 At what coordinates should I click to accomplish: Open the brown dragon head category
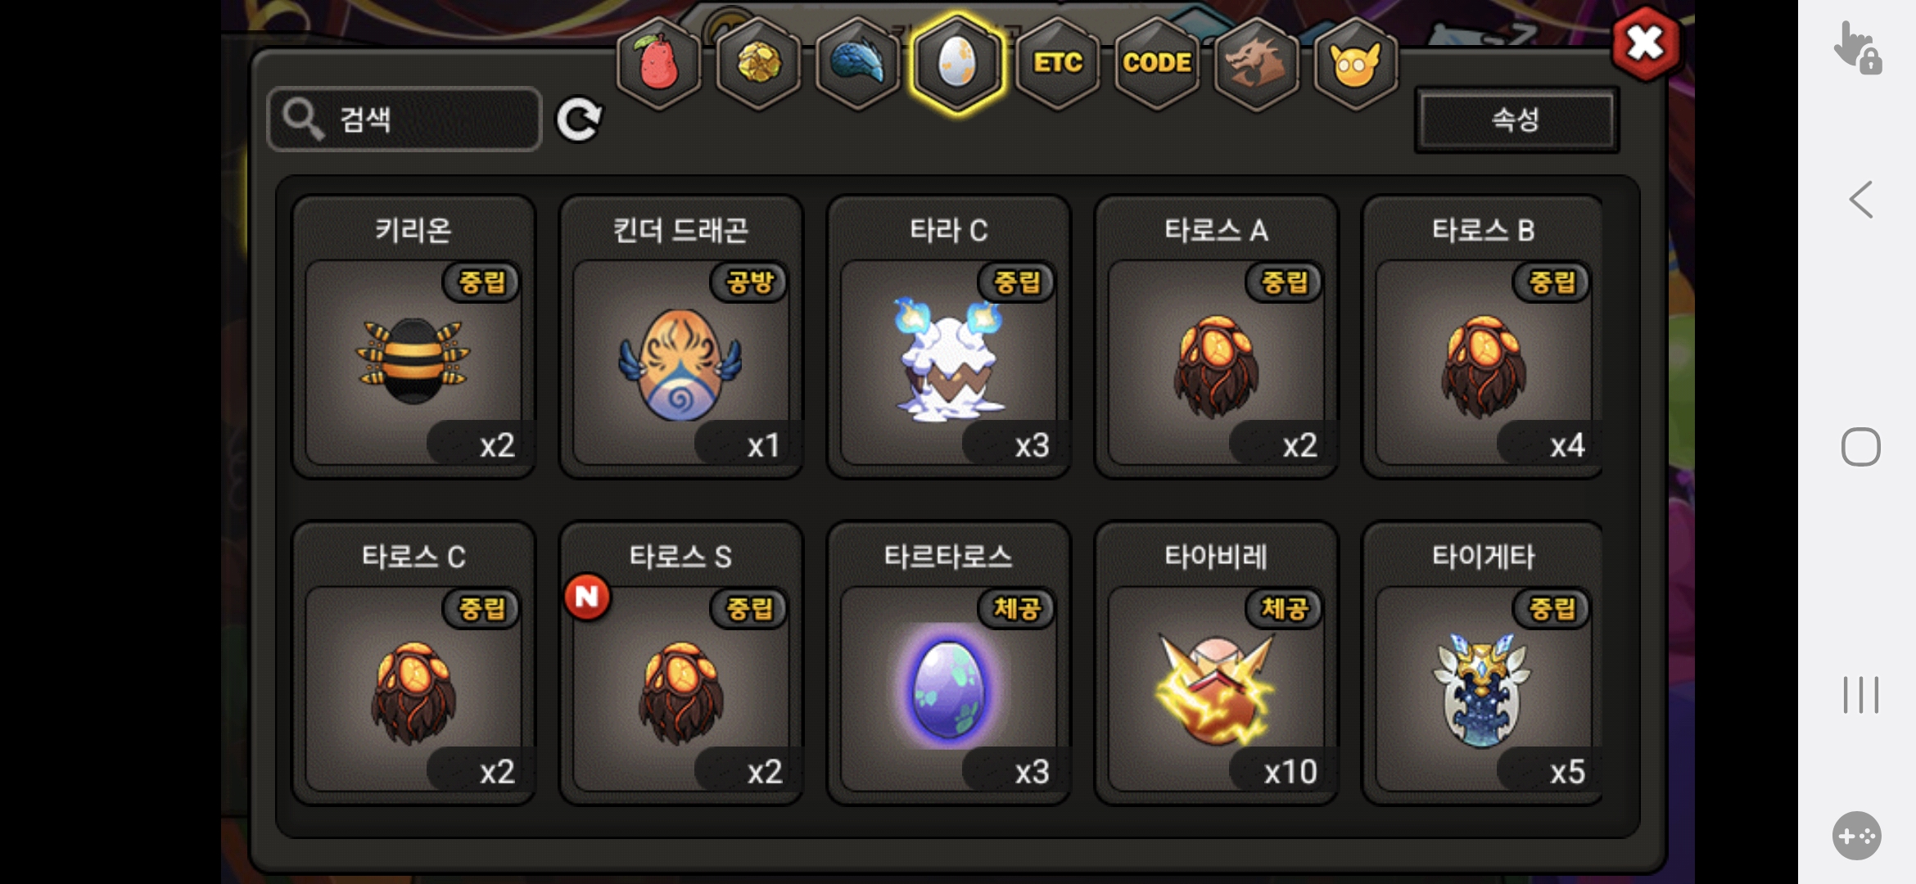tap(1256, 64)
